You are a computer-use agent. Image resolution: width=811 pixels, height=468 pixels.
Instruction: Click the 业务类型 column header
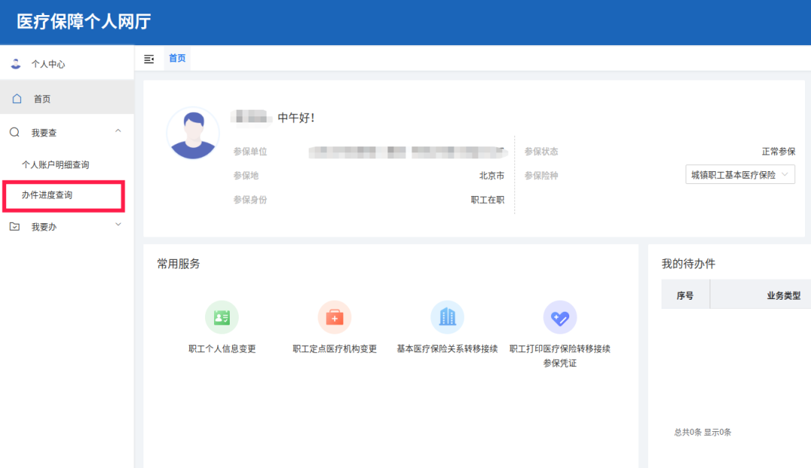pos(783,296)
